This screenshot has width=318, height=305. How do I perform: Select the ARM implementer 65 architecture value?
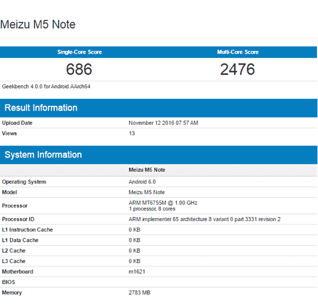pyautogui.click(x=204, y=219)
